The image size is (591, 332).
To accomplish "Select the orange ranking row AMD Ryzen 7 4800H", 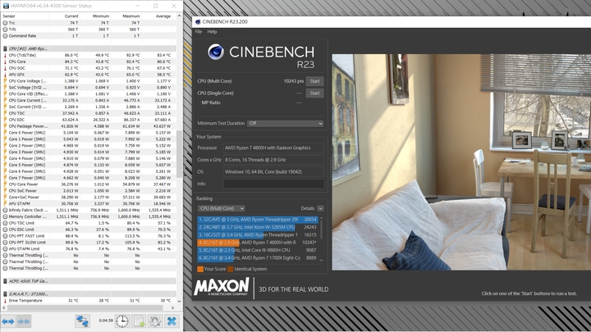I will [x=258, y=243].
